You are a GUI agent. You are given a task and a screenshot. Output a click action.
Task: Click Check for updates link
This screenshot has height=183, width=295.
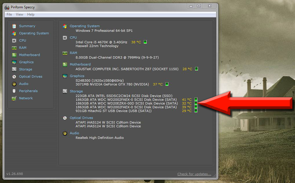pyautogui.click(x=194, y=174)
